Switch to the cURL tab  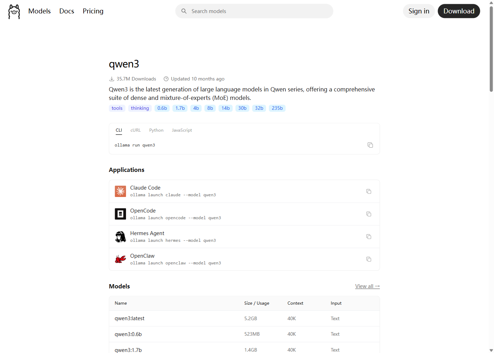(135, 130)
